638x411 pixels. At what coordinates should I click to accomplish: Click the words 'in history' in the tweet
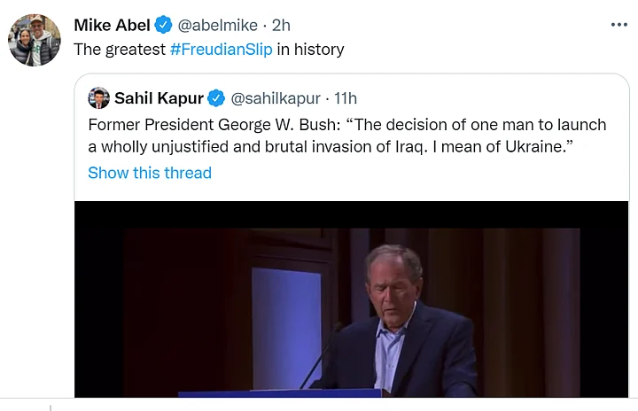[310, 50]
